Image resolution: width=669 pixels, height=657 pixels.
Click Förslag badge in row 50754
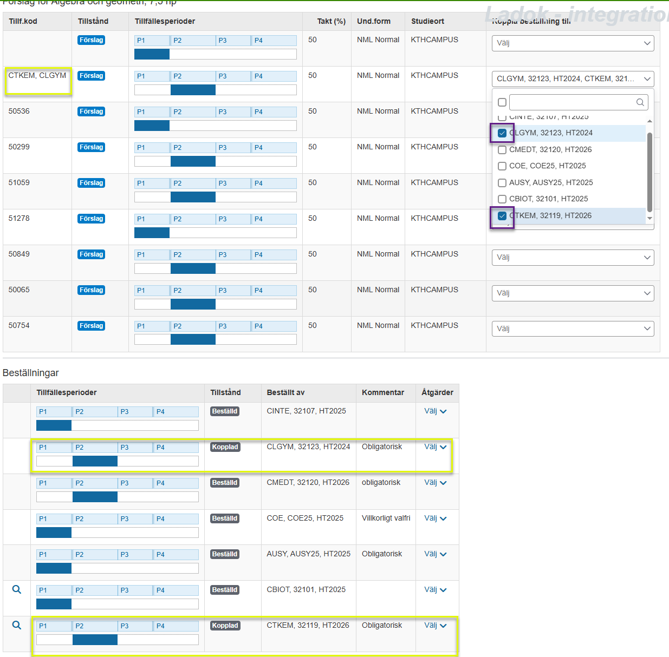(x=91, y=326)
